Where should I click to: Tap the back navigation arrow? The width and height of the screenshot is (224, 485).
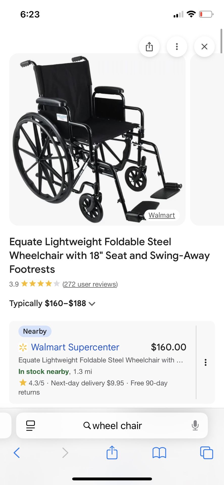[17, 453]
